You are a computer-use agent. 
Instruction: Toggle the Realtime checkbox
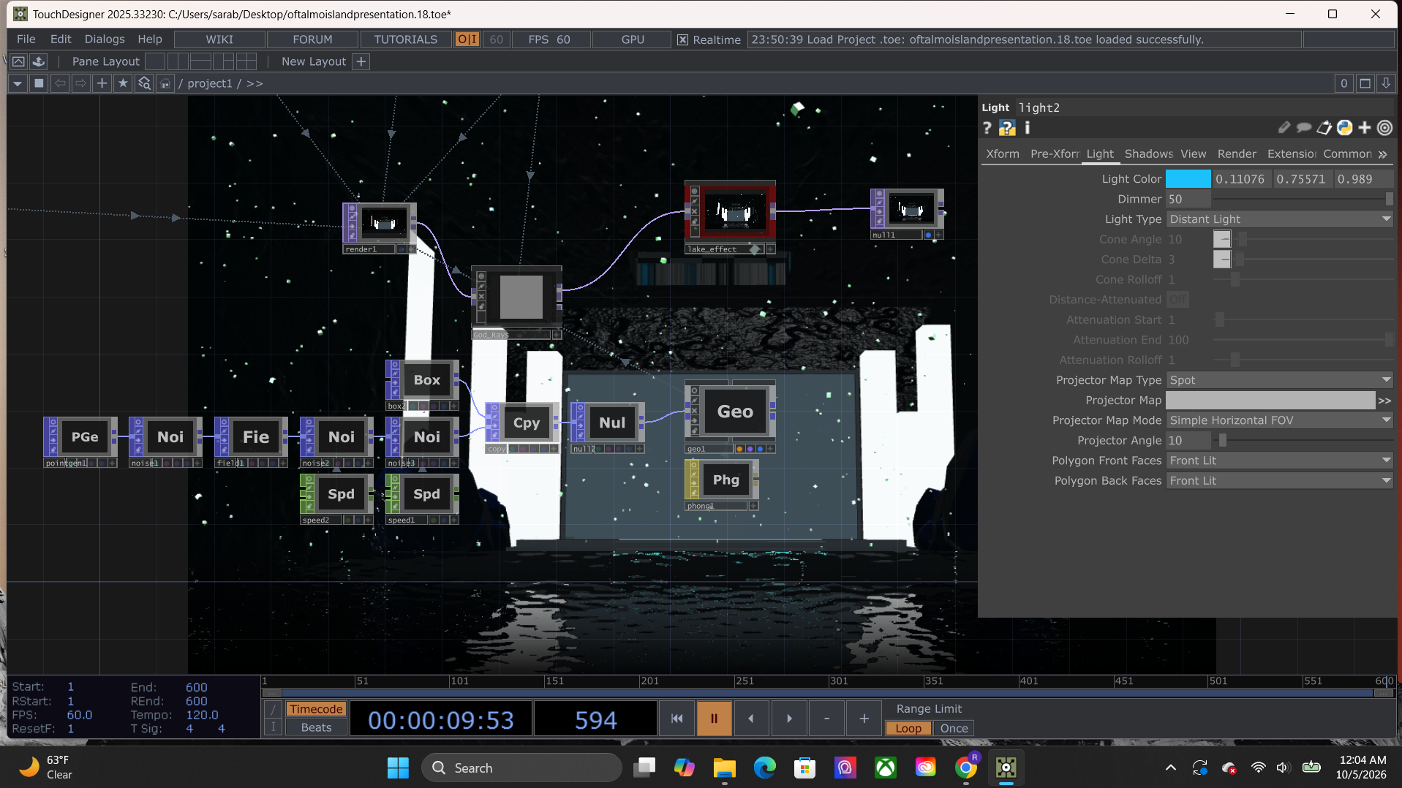tap(682, 39)
